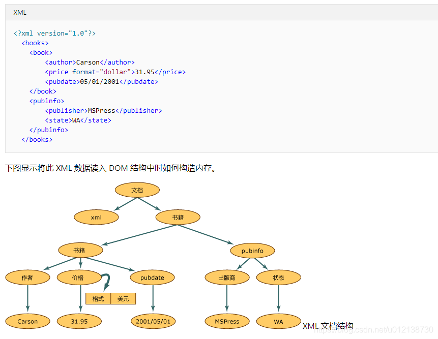
Task: Click the opening <pubinfo> tag line
Action: pos(47,101)
